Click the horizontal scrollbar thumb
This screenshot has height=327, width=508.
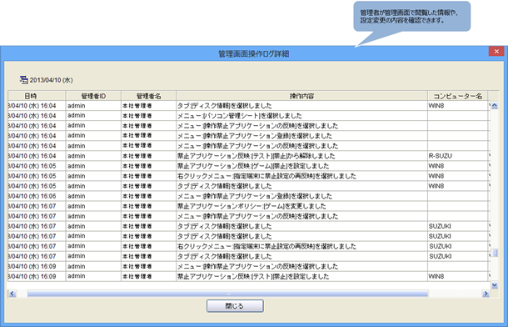[x=227, y=294]
